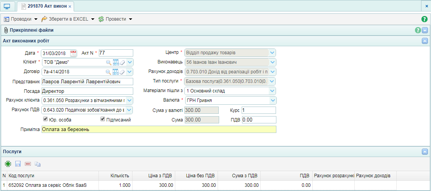Click Зберегти в EXCEL button
The image size is (431, 191).
click(65, 19)
